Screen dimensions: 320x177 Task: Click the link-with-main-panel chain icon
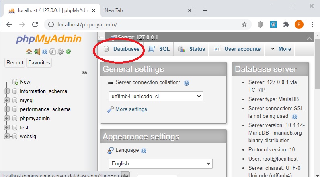[84, 72]
